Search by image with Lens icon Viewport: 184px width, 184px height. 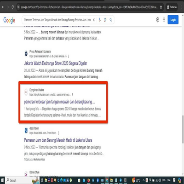click(x=105, y=20)
